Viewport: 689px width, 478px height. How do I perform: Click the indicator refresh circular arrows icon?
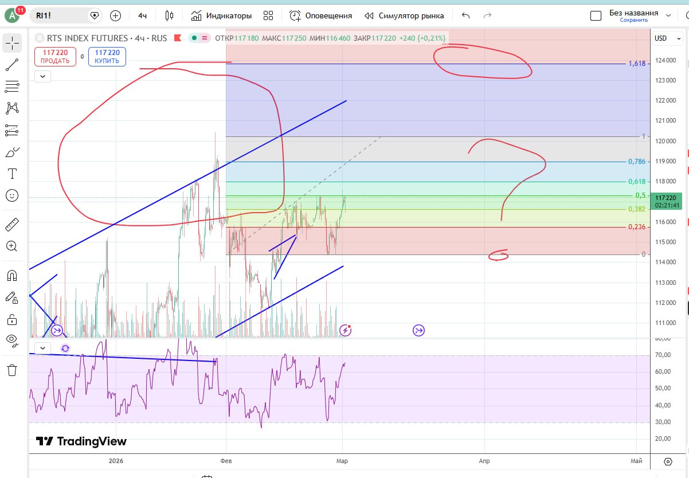coord(65,348)
